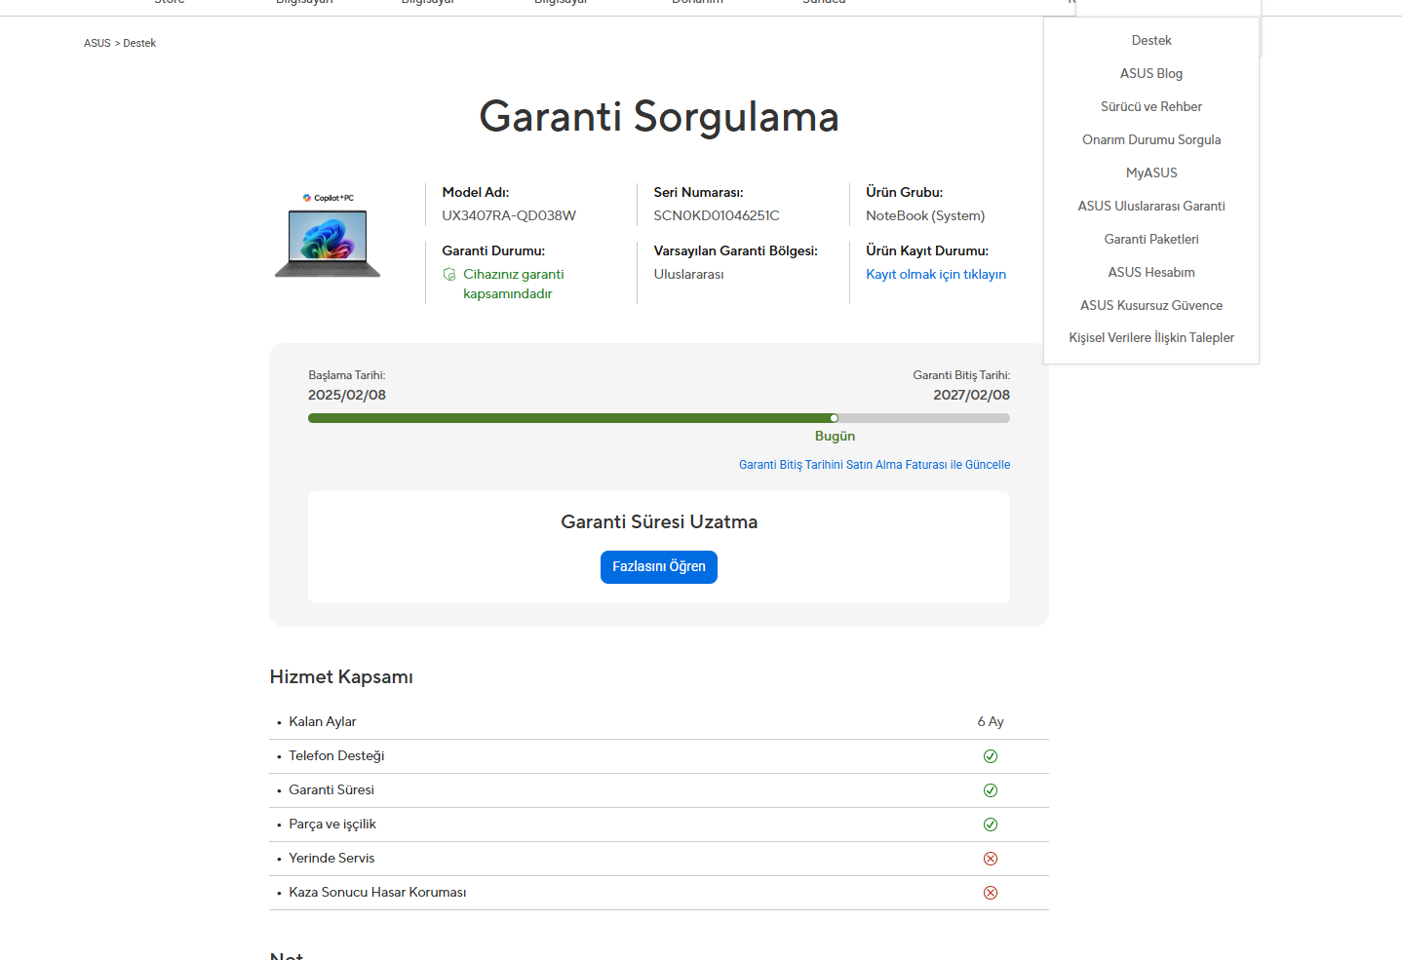Viewport: 1402px width, 960px height.
Task: Click the Kaza Sonucu Hasar Koruması row label
Action: (x=377, y=893)
